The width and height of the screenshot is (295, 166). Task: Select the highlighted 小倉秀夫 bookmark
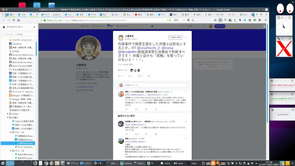click(18, 143)
